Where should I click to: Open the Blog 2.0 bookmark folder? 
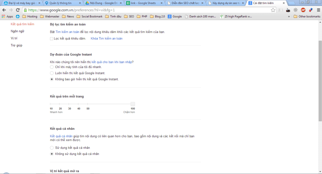157,16
